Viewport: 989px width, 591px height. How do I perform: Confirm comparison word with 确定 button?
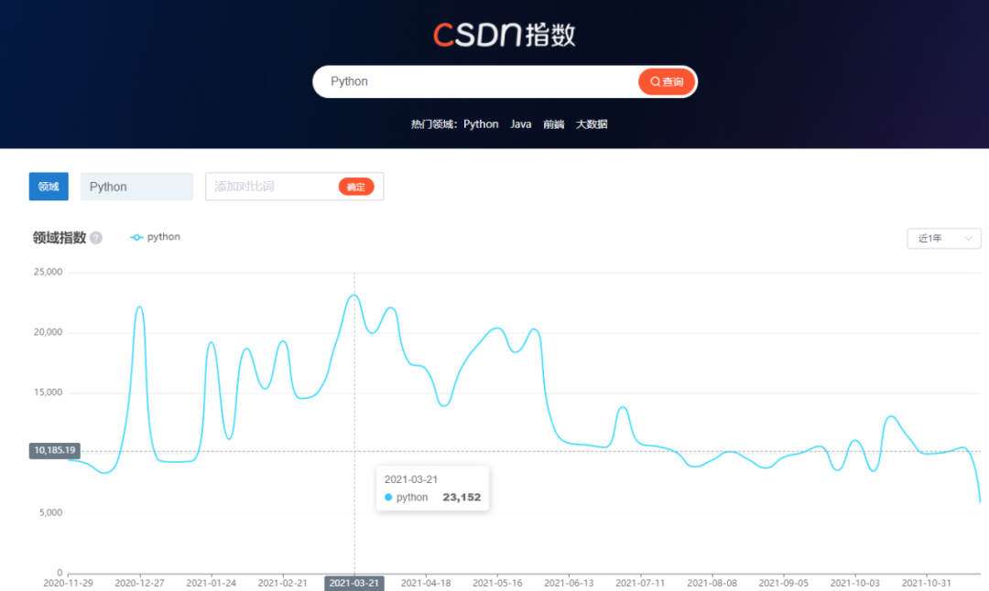356,187
